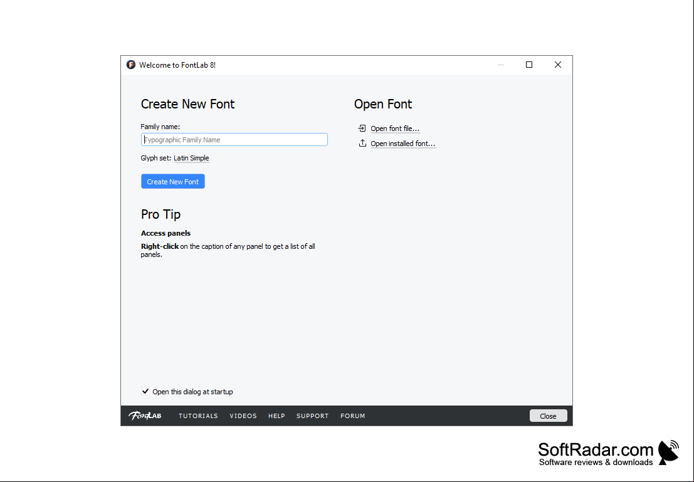Image resolution: width=694 pixels, height=482 pixels.
Task: Close the welcome window with X
Action: (558, 65)
